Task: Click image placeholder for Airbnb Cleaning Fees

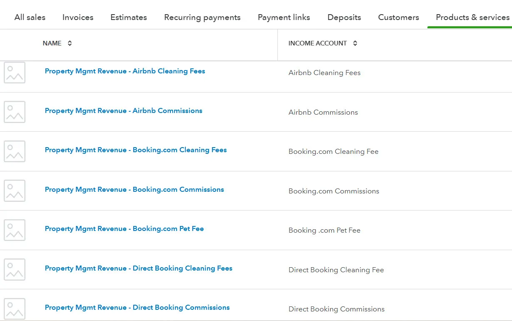Action: (15, 73)
